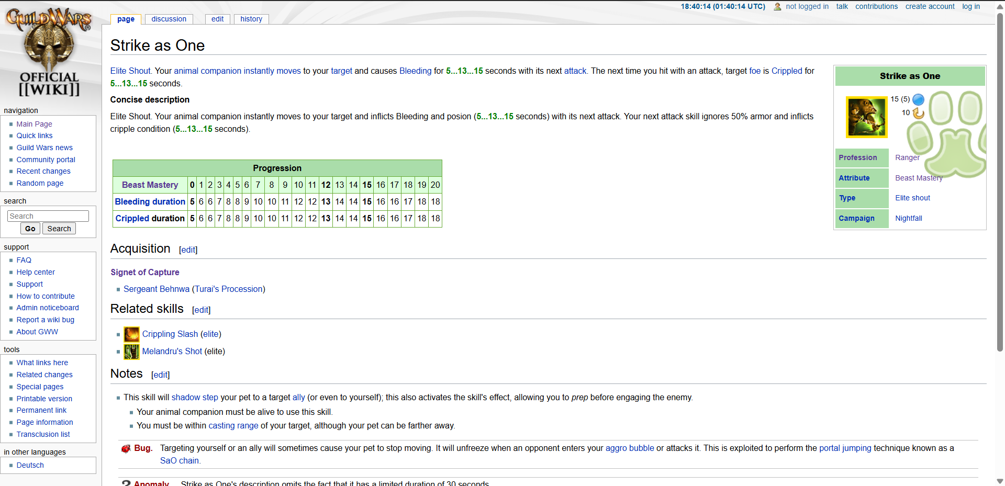
Task: Click the recharge time icon next to 10
Action: [x=919, y=113]
